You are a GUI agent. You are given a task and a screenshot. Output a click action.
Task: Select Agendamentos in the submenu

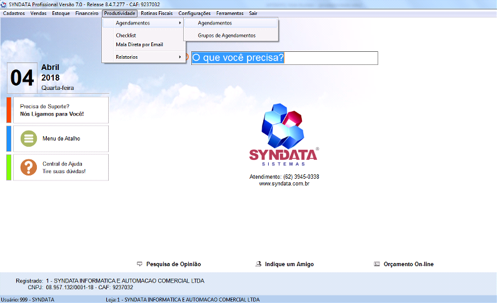click(231, 23)
